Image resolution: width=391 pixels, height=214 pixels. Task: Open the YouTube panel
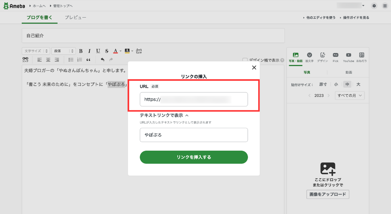(x=349, y=57)
